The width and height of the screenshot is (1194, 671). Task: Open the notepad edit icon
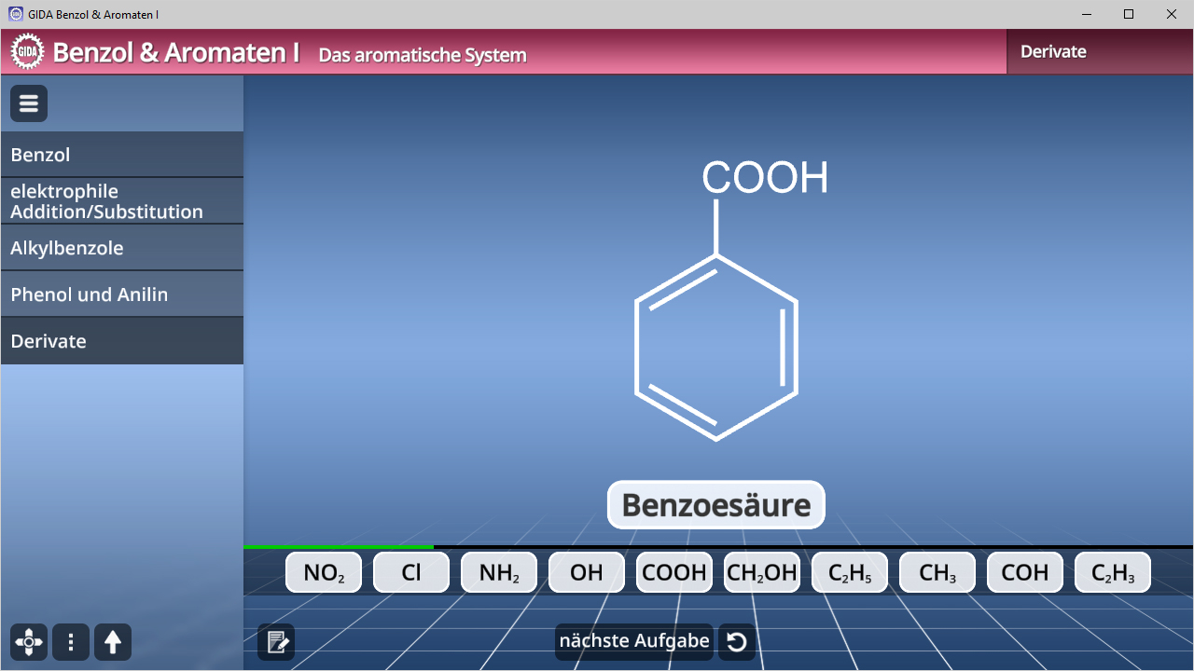[276, 642]
